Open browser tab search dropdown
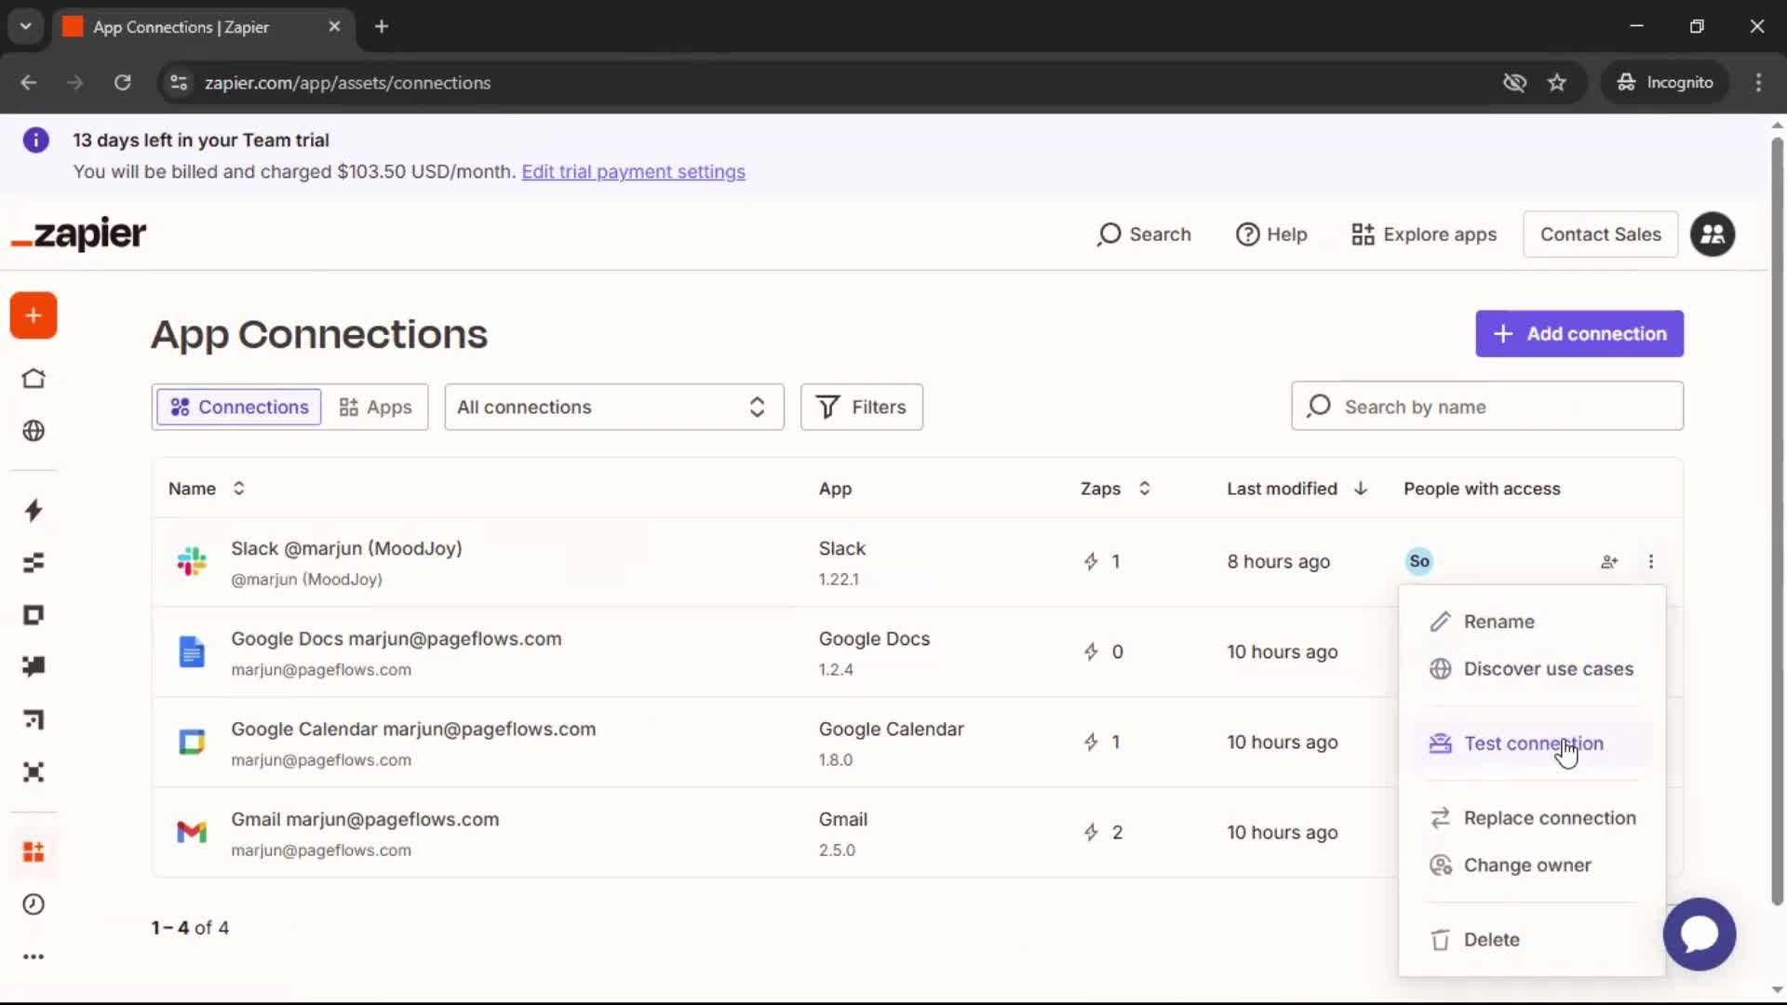The width and height of the screenshot is (1787, 1005). click(26, 27)
